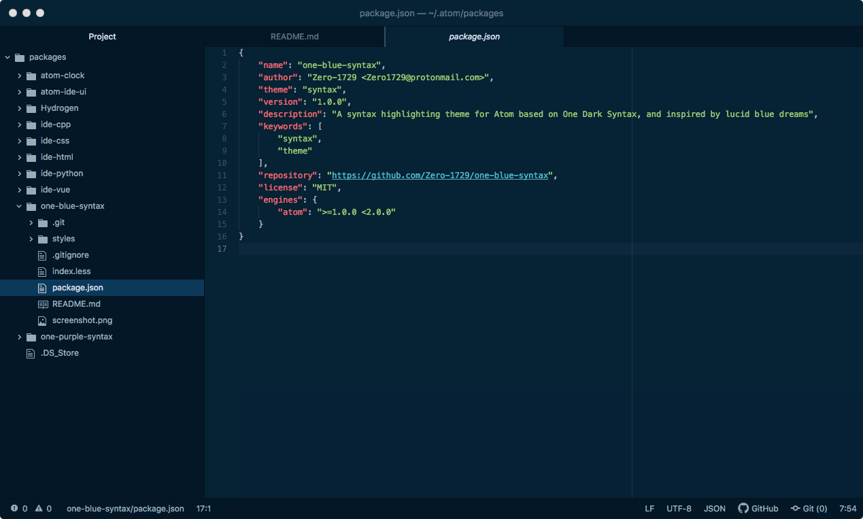Place cursor on empty line 17
Screen dimensions: 863x519
click(551, 249)
